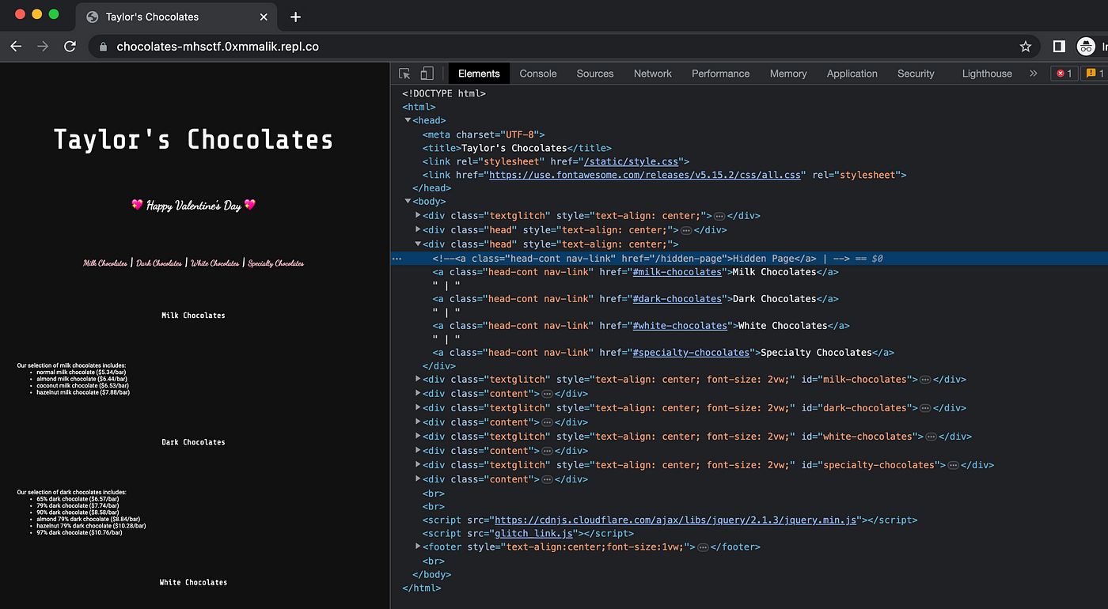Image resolution: width=1108 pixels, height=609 pixels.
Task: Click the yellow warnings count badge
Action: point(1095,74)
